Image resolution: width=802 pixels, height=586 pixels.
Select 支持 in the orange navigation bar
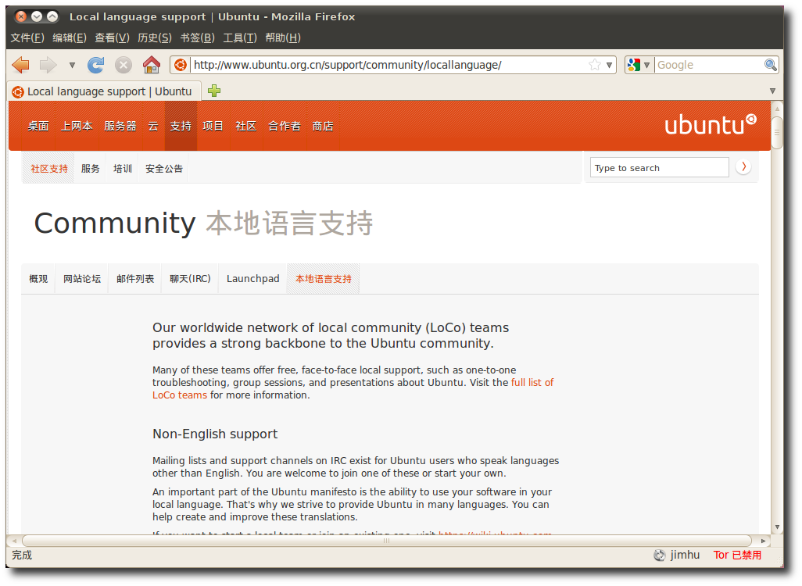tap(181, 127)
